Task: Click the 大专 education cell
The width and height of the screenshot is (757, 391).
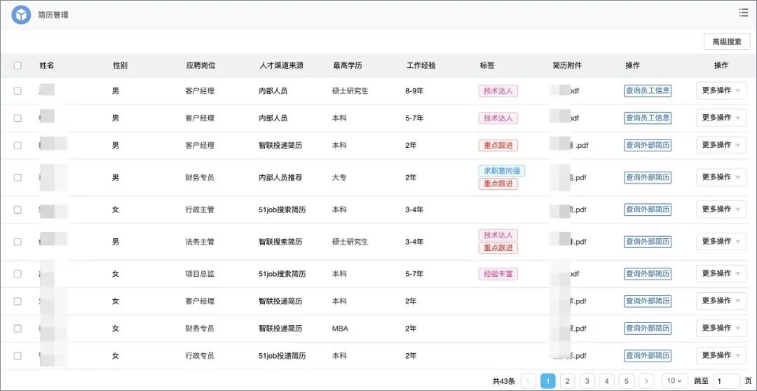Action: point(339,178)
